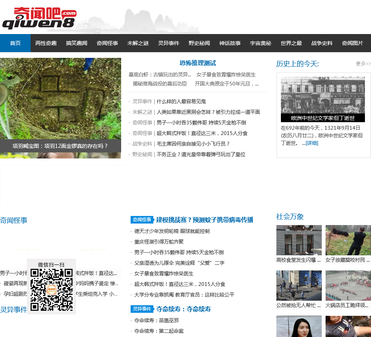Open 毛主席因何亲自接见小小飞行员 article
Viewport: 371px width, 337px height.
coord(193,144)
